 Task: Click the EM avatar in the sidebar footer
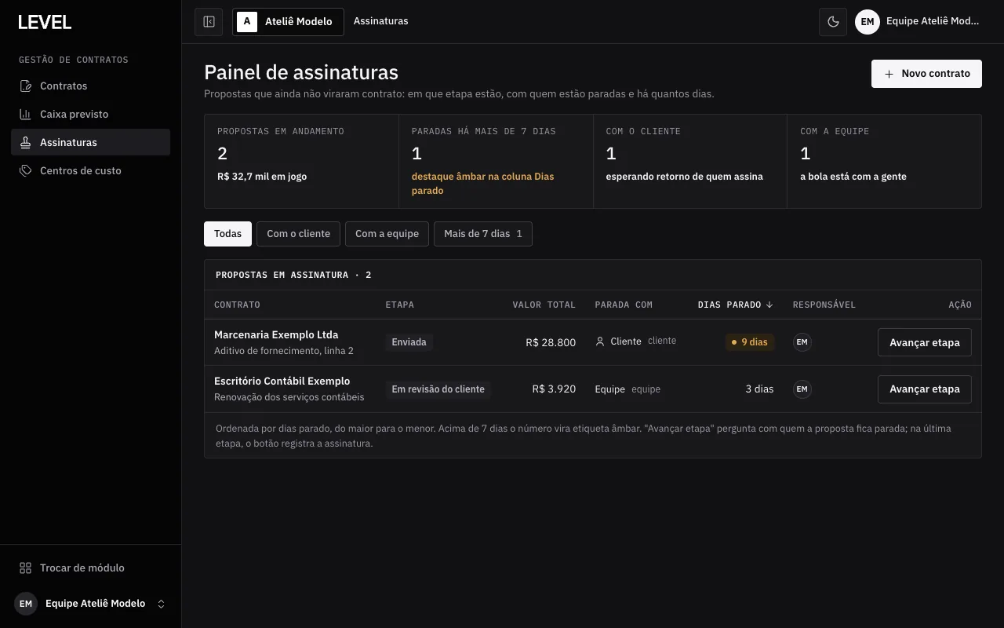(x=26, y=604)
